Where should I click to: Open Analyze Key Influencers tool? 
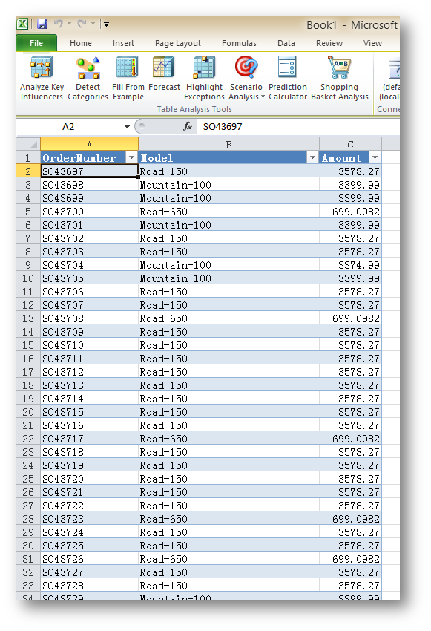point(42,79)
